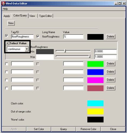Delete the floorRoughness row
127x133 pixels.
111,36
